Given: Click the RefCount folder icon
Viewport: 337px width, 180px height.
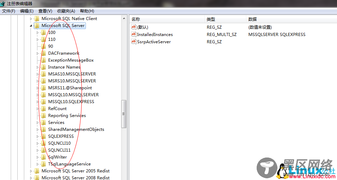Looking at the screenshot, I should pyautogui.click(x=44, y=109).
